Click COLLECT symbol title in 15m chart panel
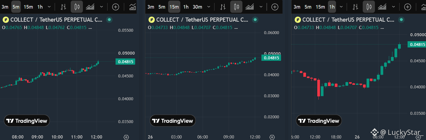 pos(202,20)
